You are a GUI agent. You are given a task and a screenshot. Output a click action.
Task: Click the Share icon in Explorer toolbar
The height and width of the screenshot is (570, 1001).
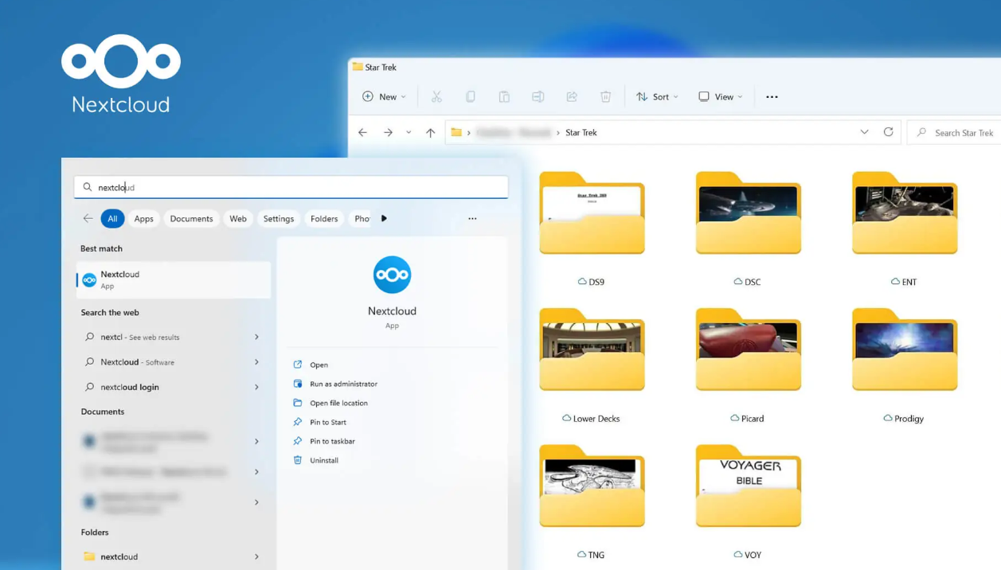click(572, 96)
